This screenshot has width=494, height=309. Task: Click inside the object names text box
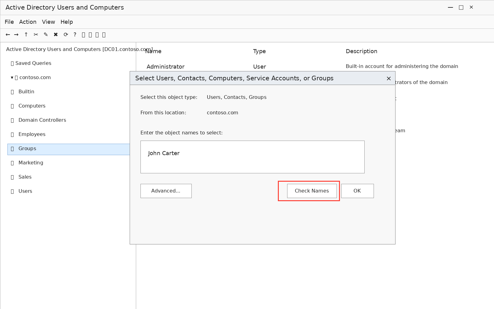pyautogui.click(x=253, y=157)
